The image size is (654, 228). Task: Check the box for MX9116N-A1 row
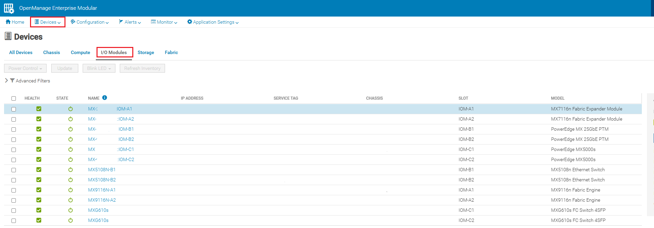tap(14, 190)
